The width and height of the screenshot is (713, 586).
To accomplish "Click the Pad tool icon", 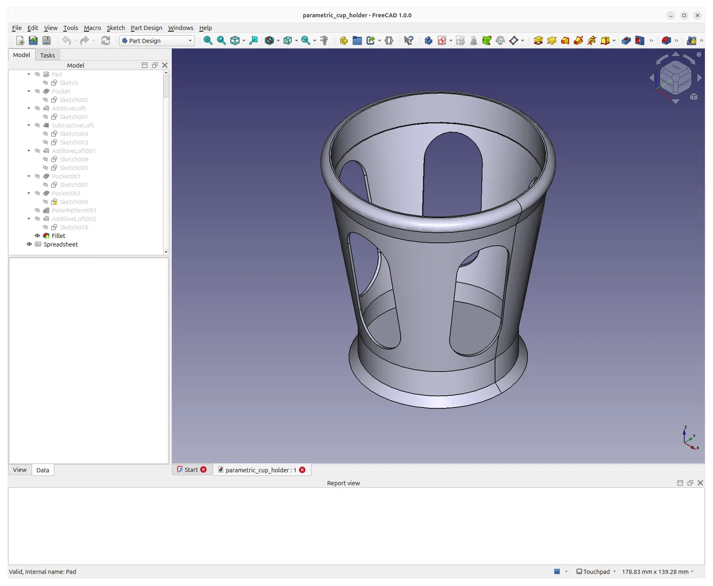I will point(538,41).
